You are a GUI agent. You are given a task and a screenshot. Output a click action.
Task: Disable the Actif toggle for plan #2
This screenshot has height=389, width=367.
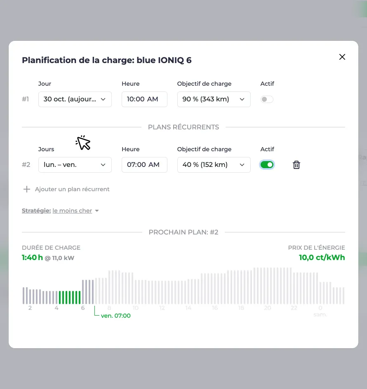coord(267,165)
